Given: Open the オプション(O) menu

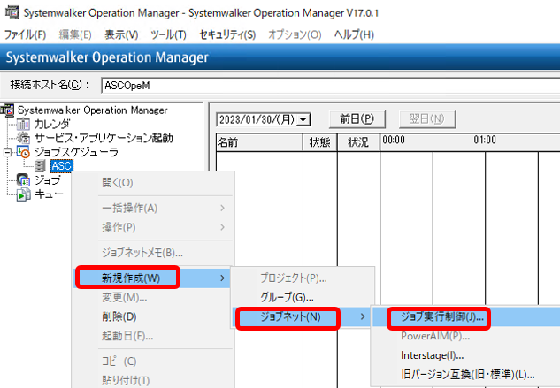Looking at the screenshot, I should click(295, 34).
